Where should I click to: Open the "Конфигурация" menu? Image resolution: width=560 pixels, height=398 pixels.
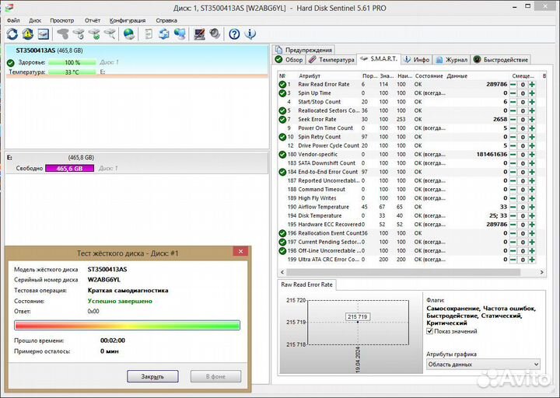pos(127,20)
